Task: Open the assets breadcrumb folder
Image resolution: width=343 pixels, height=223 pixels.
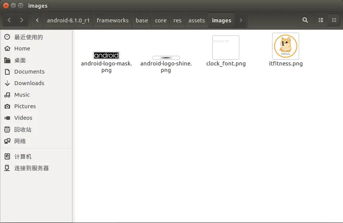Action: coord(197,20)
